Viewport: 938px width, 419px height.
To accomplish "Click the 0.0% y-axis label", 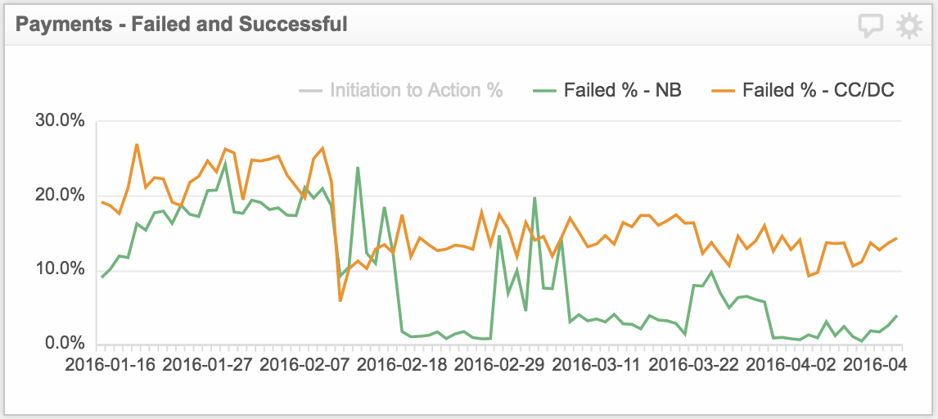I will click(65, 344).
